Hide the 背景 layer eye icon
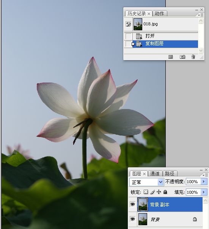Viewport: 209px width, 229px height. pos(133,219)
